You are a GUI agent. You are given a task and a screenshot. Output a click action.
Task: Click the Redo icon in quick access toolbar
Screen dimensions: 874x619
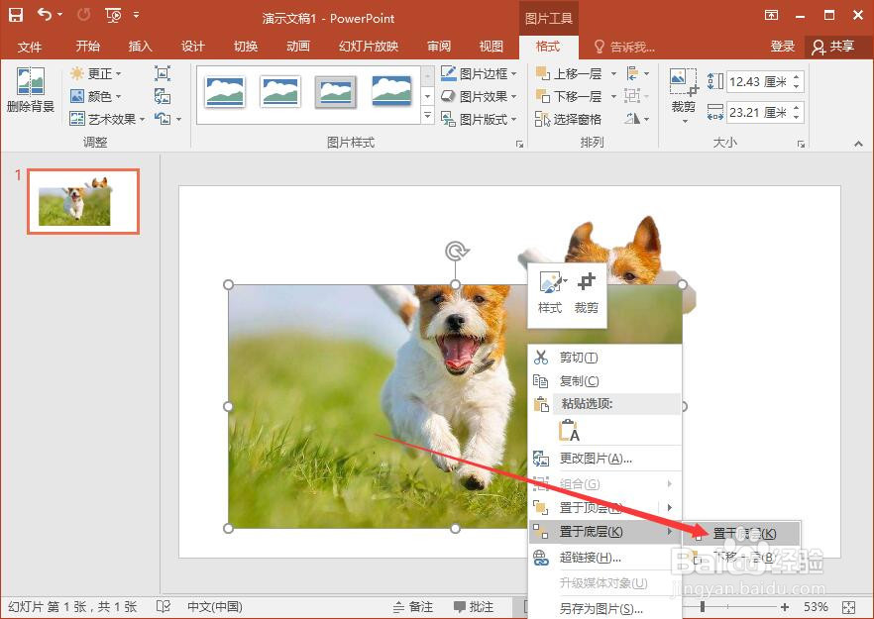tap(83, 15)
